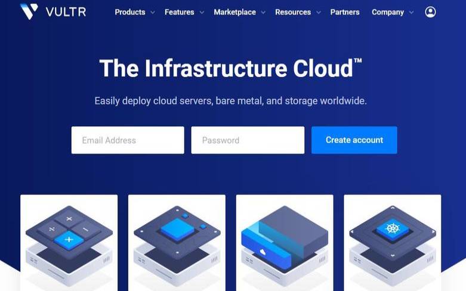Go to the Partners page

345,12
